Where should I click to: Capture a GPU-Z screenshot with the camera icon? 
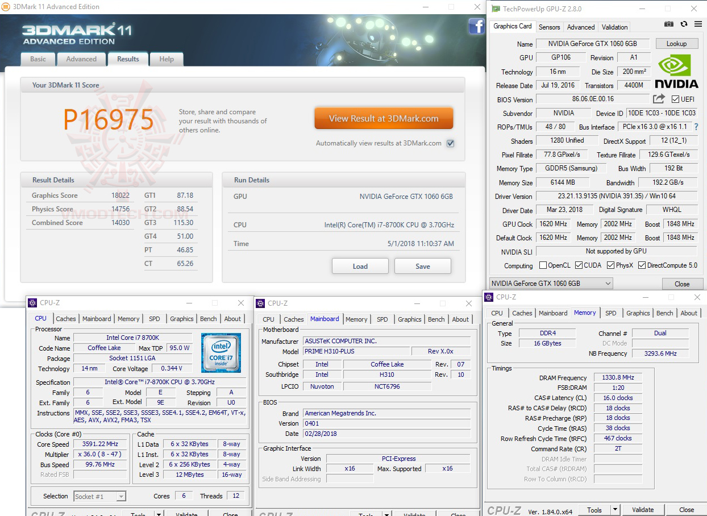[668, 24]
